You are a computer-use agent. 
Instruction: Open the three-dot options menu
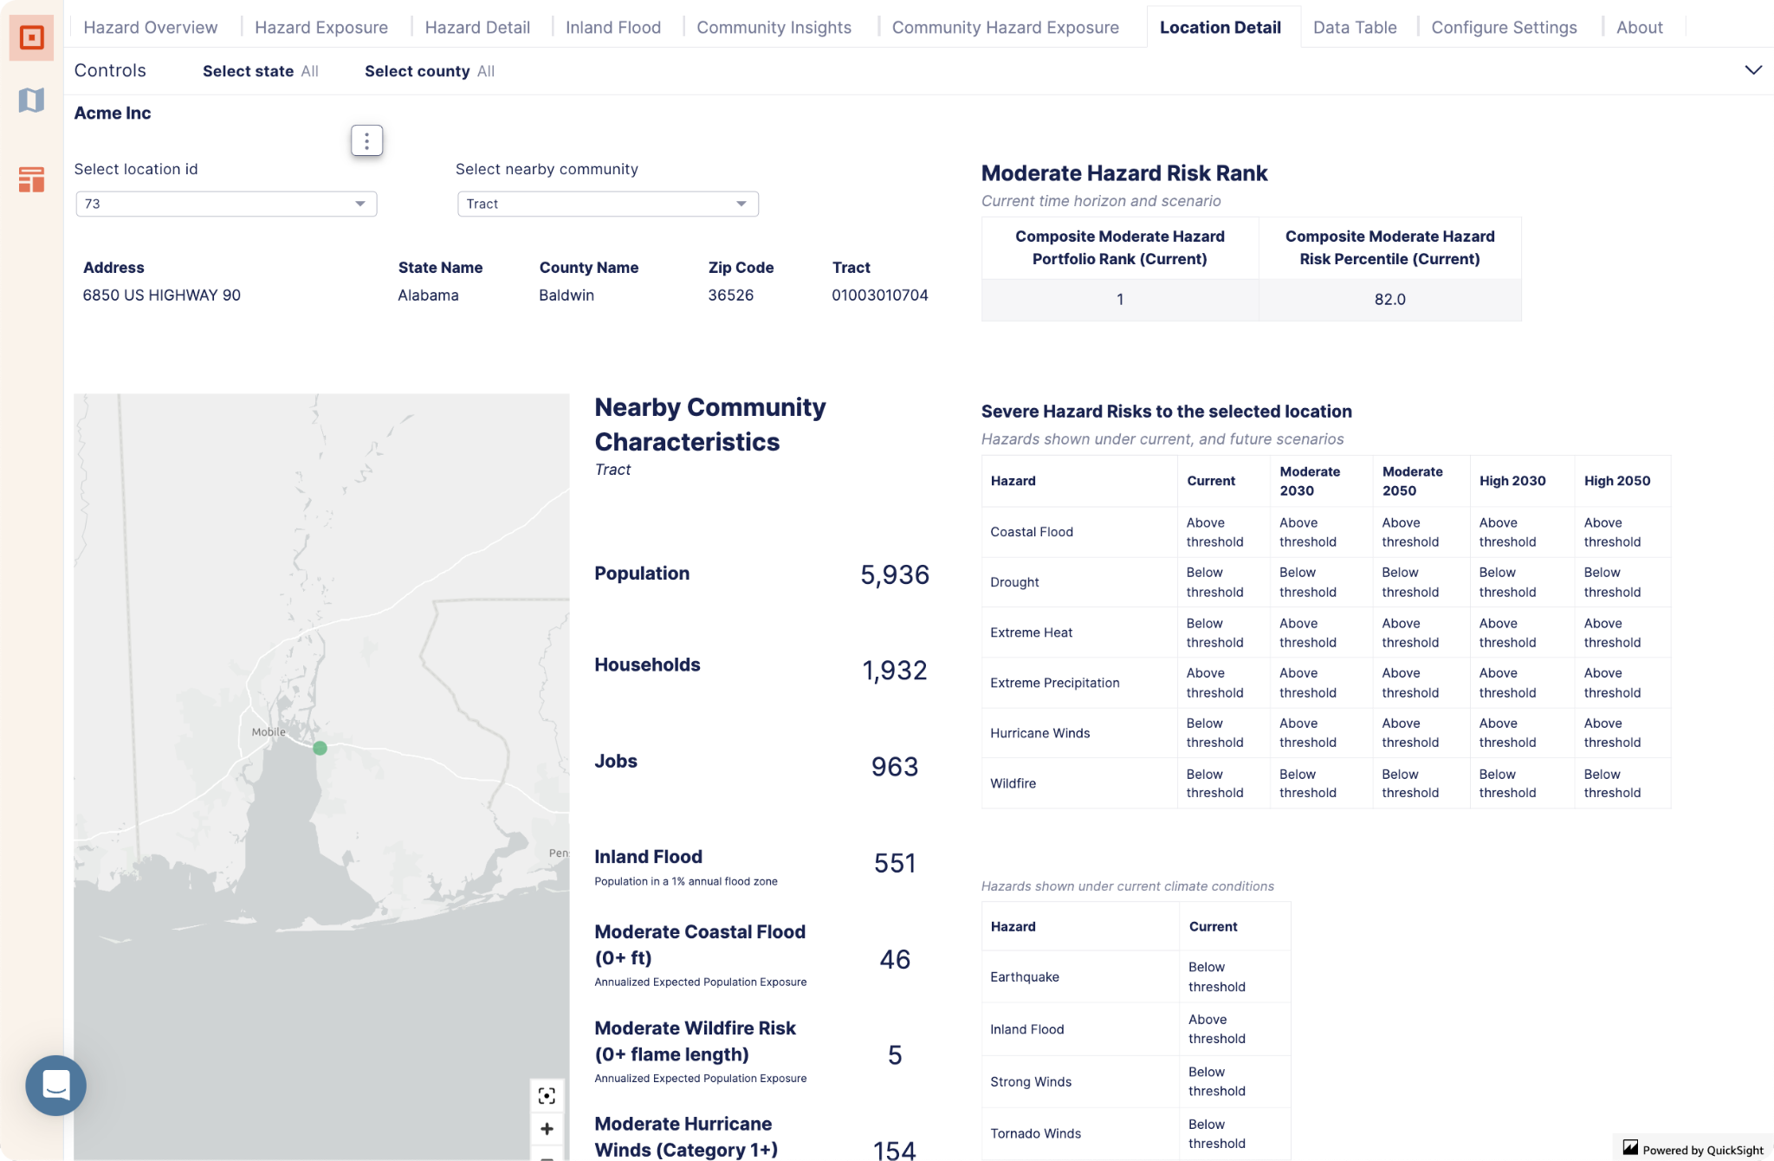pos(366,140)
